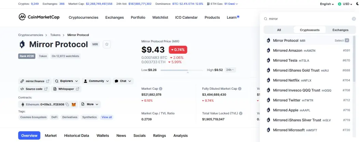Expand the Explorers dropdown
The width and height of the screenshot is (359, 142).
click(67, 81)
